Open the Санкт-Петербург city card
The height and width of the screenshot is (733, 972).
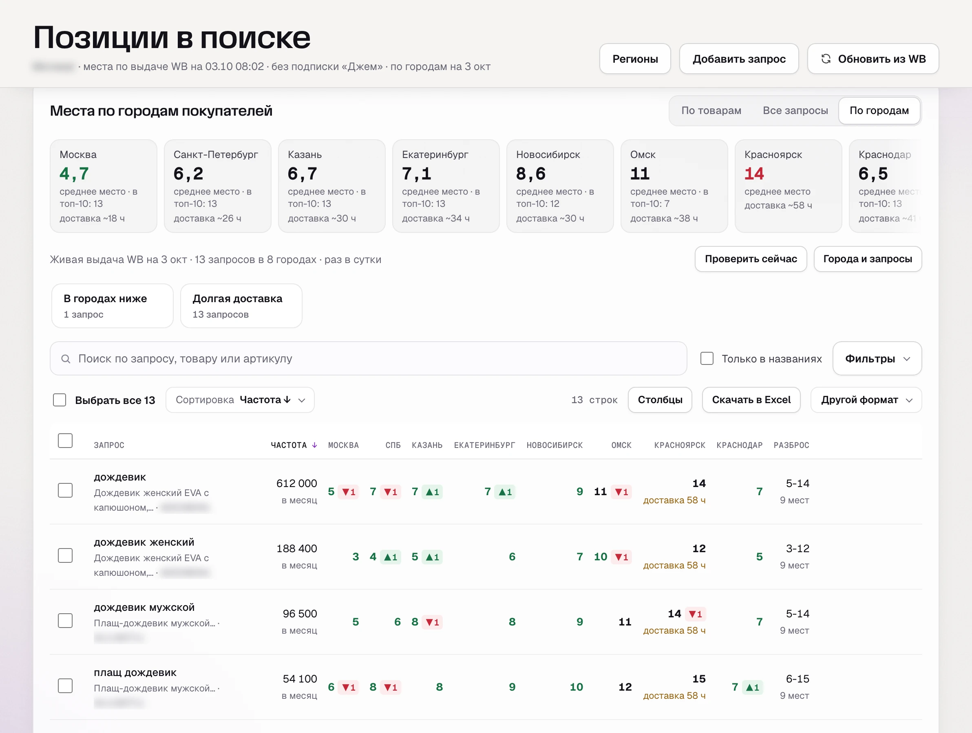point(217,186)
